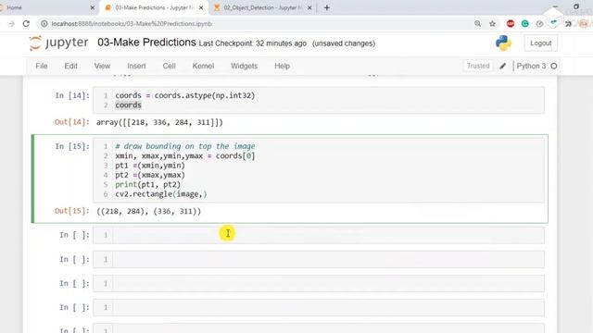The image size is (593, 333).
Task: Click the green Grammarly extension icon
Action: pyautogui.click(x=525, y=23)
